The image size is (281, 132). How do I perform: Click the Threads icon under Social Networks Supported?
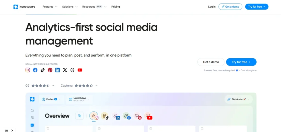[72, 70]
